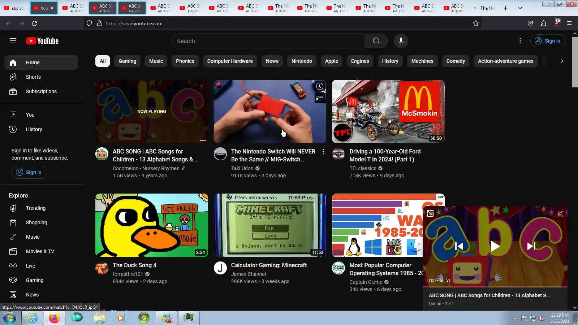The width and height of the screenshot is (578, 325).
Task: Open the browser tracking protection shield
Action: 89,23
